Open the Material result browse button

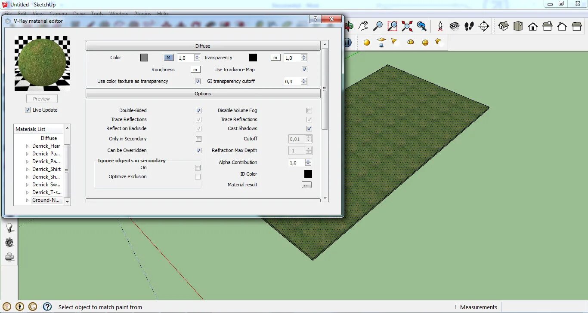tap(306, 185)
